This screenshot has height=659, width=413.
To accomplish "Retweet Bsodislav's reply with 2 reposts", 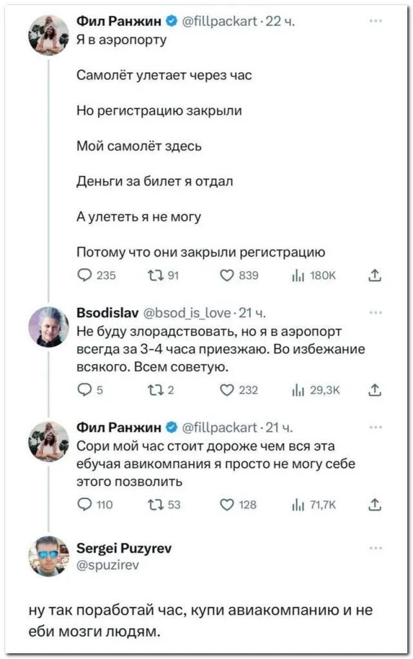I will pos(157,389).
